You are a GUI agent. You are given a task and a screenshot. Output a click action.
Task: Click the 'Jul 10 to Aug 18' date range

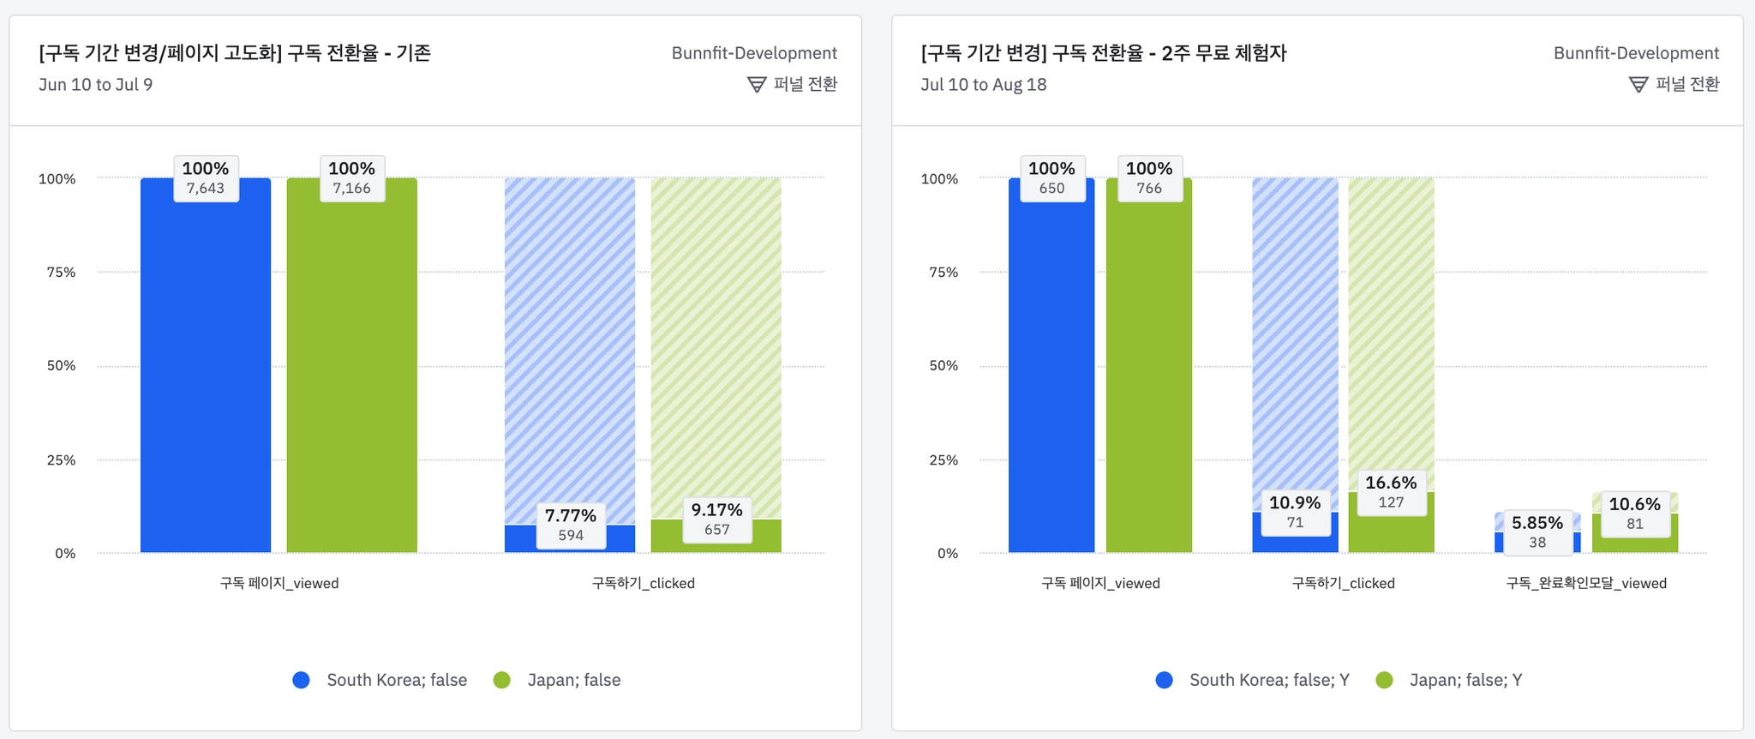[x=983, y=85]
